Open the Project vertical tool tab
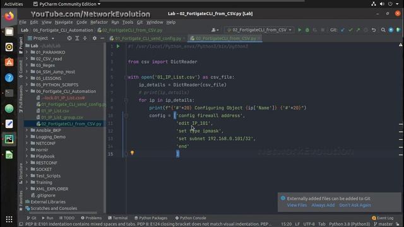 21,45
